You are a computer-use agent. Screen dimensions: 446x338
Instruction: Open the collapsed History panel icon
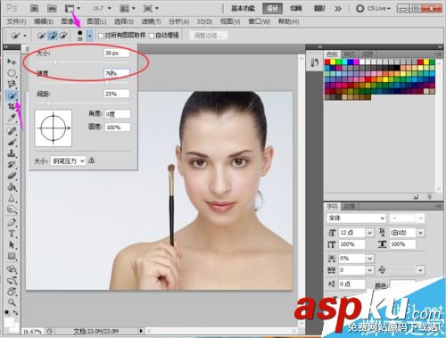(315, 62)
